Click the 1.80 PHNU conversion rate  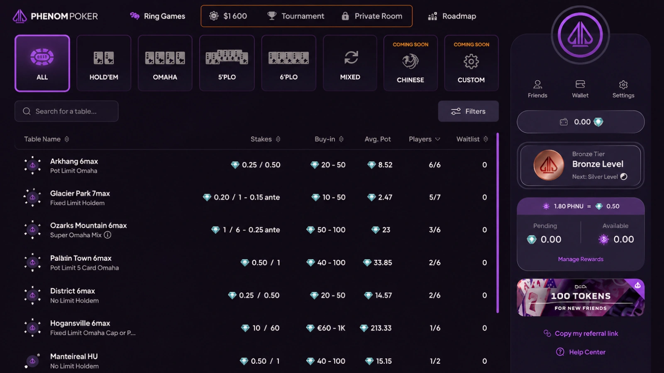(x=581, y=206)
